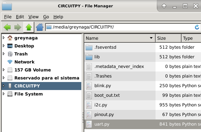Select the .Trashes file name
Screen dimensions: 201x132
(x=103, y=76)
